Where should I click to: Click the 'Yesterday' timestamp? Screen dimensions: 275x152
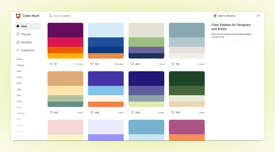coord(119,64)
